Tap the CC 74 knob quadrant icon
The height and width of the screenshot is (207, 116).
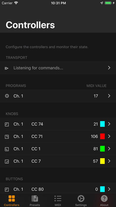pyautogui.click(x=7, y=124)
